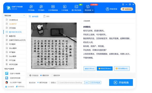
Task: Select 扫描PDF转Word(OCR) in the sidebar
Action: pos(15,40)
